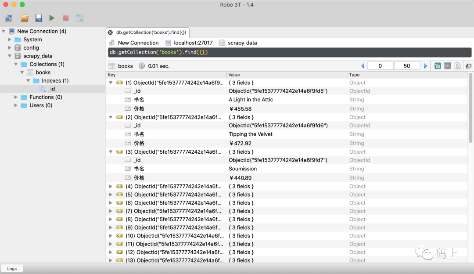This screenshot has width=474, height=274.
Task: Detach results into separate window icon
Action: click(469, 66)
